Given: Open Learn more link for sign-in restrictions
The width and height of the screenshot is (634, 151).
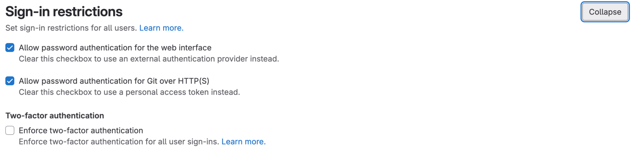Looking at the screenshot, I should [x=161, y=28].
